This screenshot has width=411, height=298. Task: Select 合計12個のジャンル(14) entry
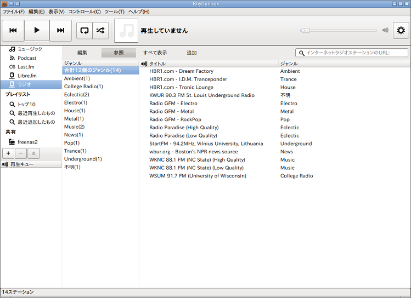100,70
